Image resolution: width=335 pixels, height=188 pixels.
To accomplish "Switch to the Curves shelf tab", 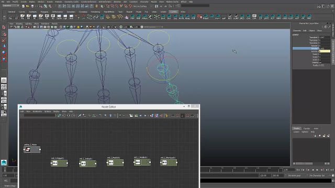I will (x=22, y=12).
